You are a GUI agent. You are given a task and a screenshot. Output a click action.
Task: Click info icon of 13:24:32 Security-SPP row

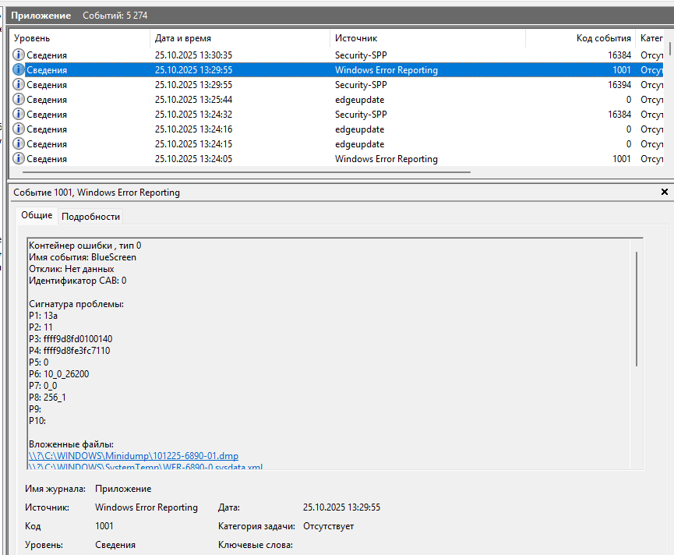19,114
